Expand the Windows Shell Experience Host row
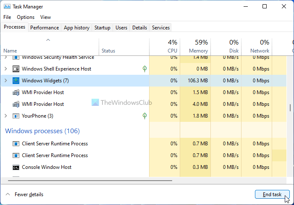 [x=5, y=69]
